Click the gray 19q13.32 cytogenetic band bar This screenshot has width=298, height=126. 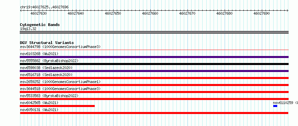click(x=154, y=32)
